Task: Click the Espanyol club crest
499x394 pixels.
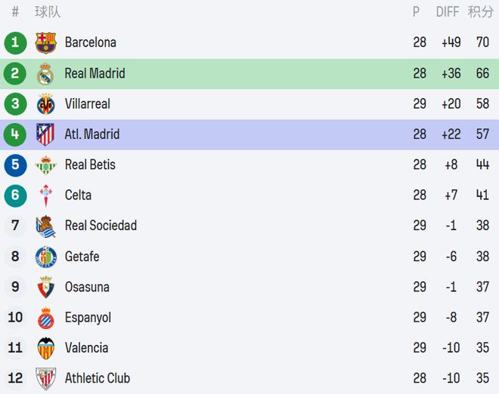Action: pyautogui.click(x=45, y=318)
